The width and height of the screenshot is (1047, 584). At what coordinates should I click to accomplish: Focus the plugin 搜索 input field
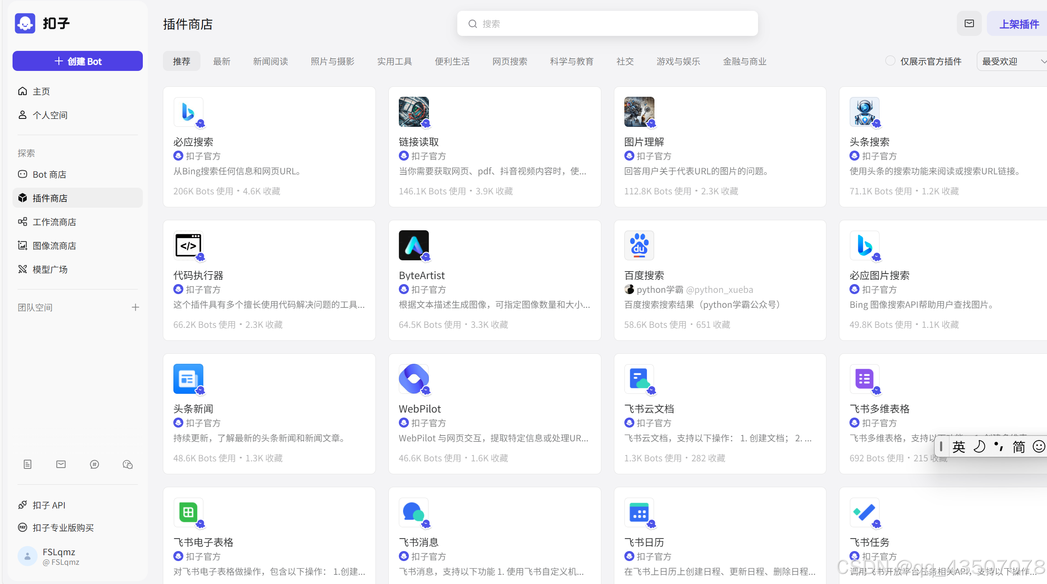click(607, 24)
